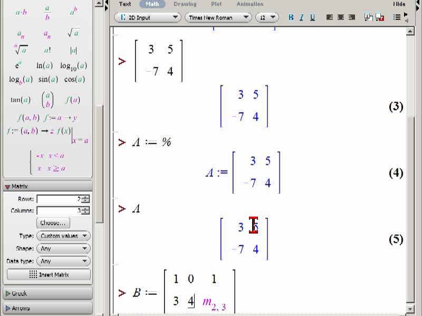The image size is (422, 316).
Task: Insert fraction a over b template
Action: click(x=47, y=13)
